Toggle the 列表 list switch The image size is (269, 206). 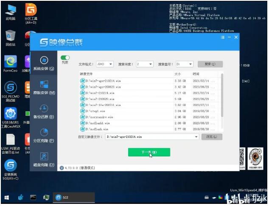coord(65,58)
